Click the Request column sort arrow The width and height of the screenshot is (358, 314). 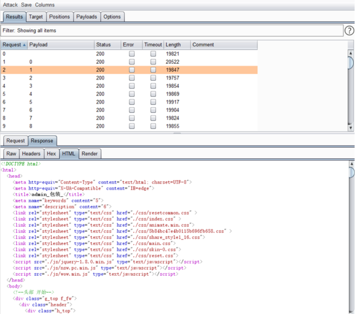(x=24, y=45)
